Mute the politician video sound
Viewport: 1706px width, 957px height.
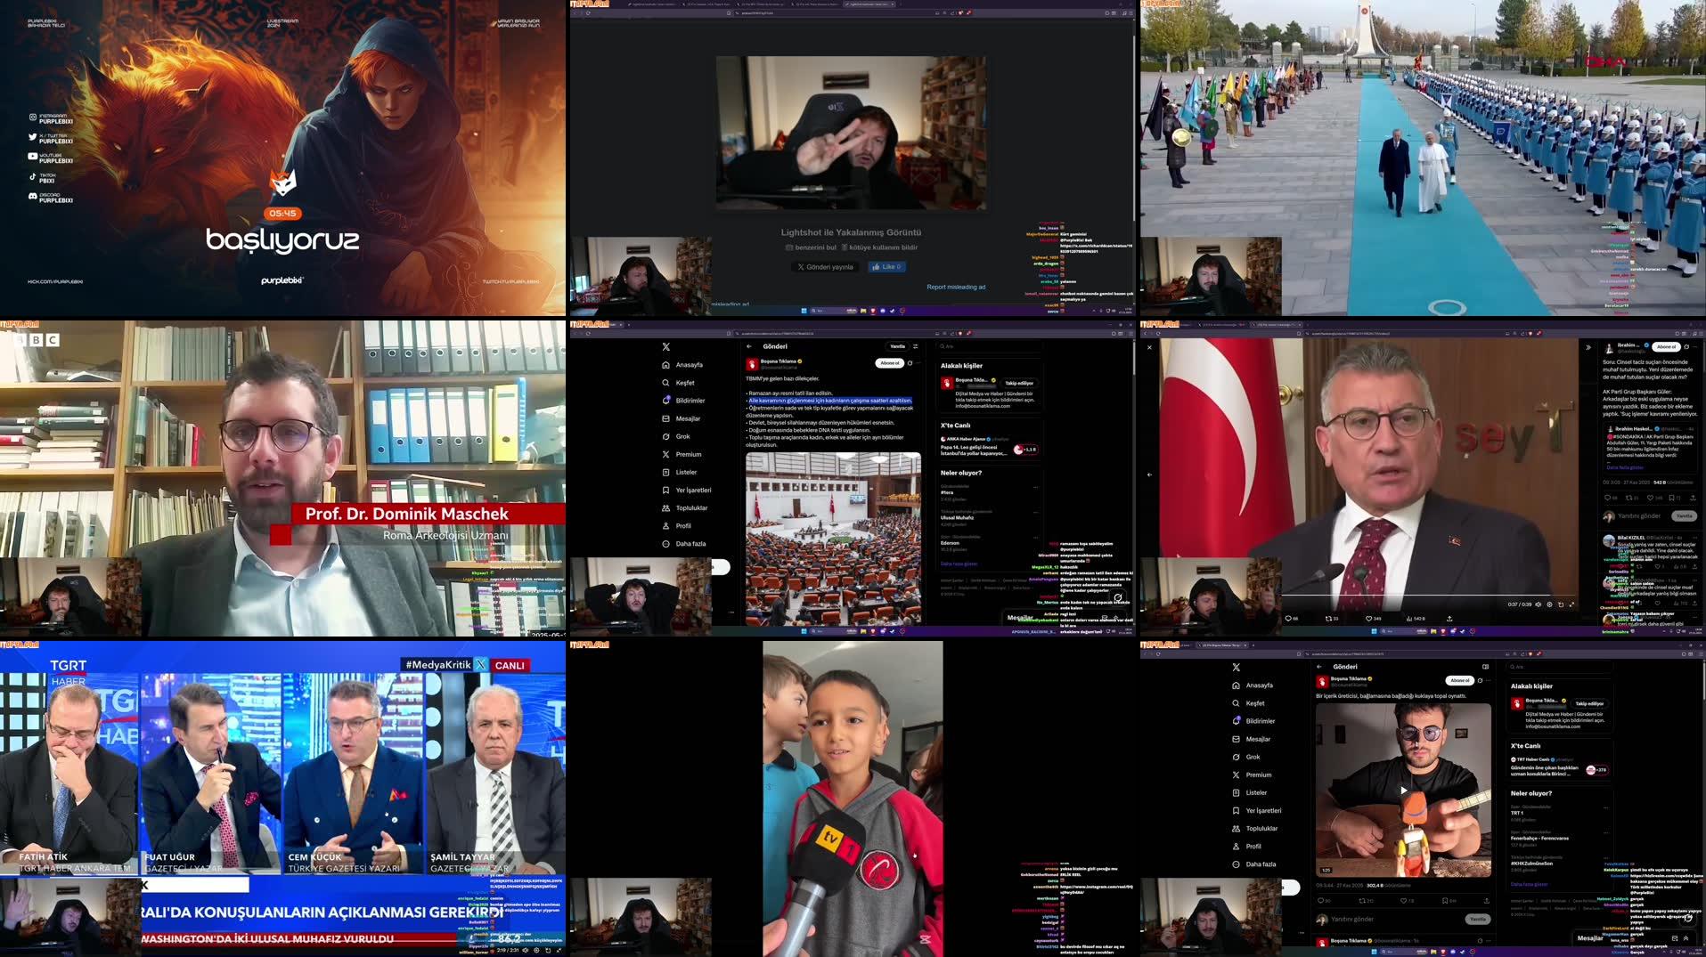click(x=1538, y=604)
